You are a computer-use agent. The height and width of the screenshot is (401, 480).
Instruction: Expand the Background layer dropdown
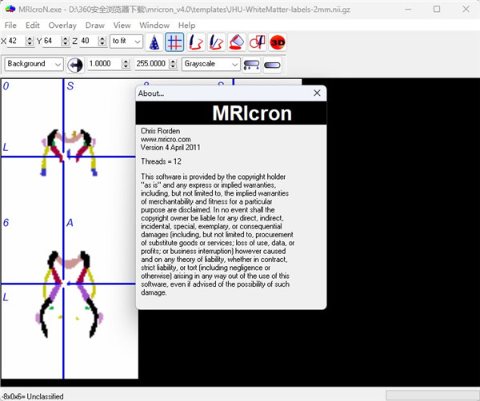[x=34, y=64]
